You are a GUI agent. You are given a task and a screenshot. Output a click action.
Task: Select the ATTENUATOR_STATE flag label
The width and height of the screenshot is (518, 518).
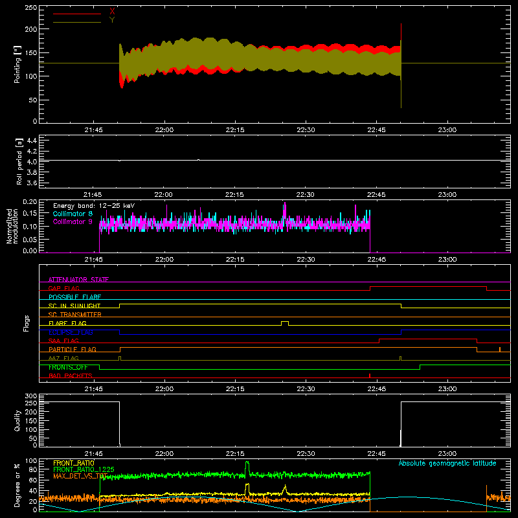tap(78, 280)
